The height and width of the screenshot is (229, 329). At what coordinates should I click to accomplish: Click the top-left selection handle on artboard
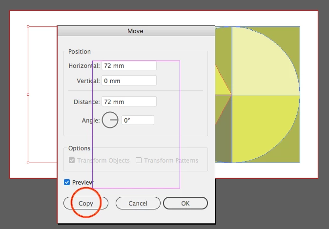tap(28, 27)
